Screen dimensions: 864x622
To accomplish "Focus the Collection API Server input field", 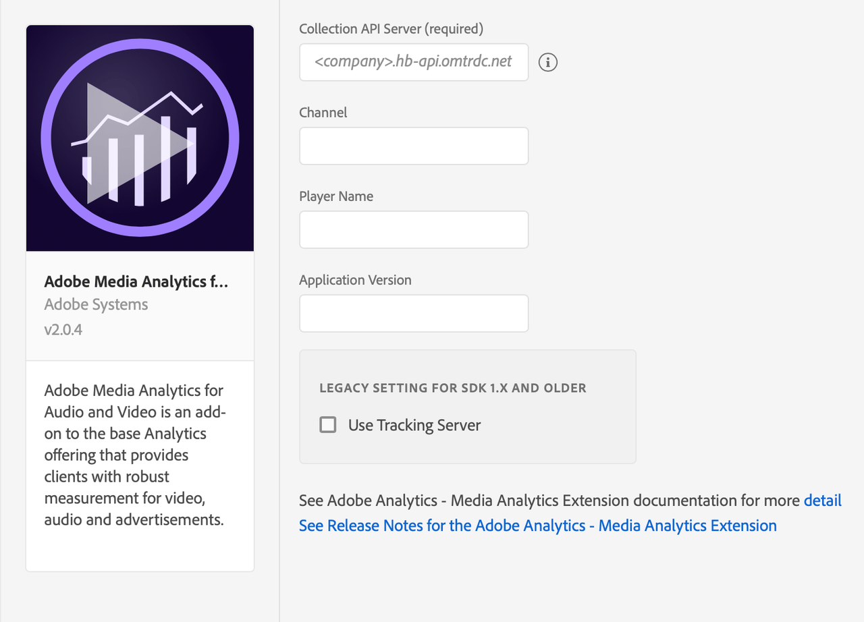I will tap(414, 62).
